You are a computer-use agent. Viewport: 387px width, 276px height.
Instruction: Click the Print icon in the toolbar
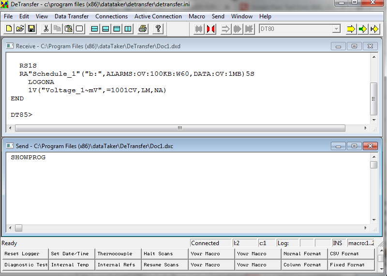pyautogui.click(x=143, y=29)
